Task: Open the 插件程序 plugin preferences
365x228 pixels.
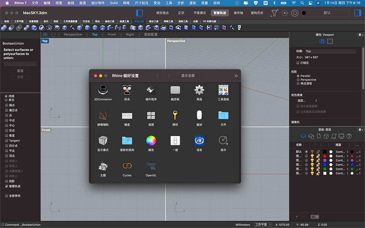Action: point(151,90)
